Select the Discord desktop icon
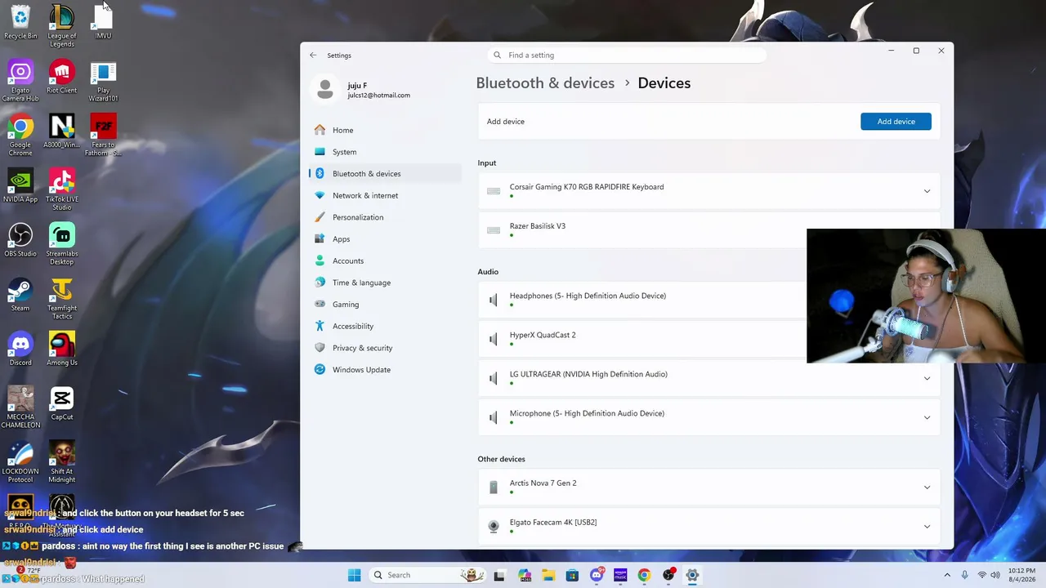Image resolution: width=1046 pixels, height=588 pixels. [x=20, y=350]
